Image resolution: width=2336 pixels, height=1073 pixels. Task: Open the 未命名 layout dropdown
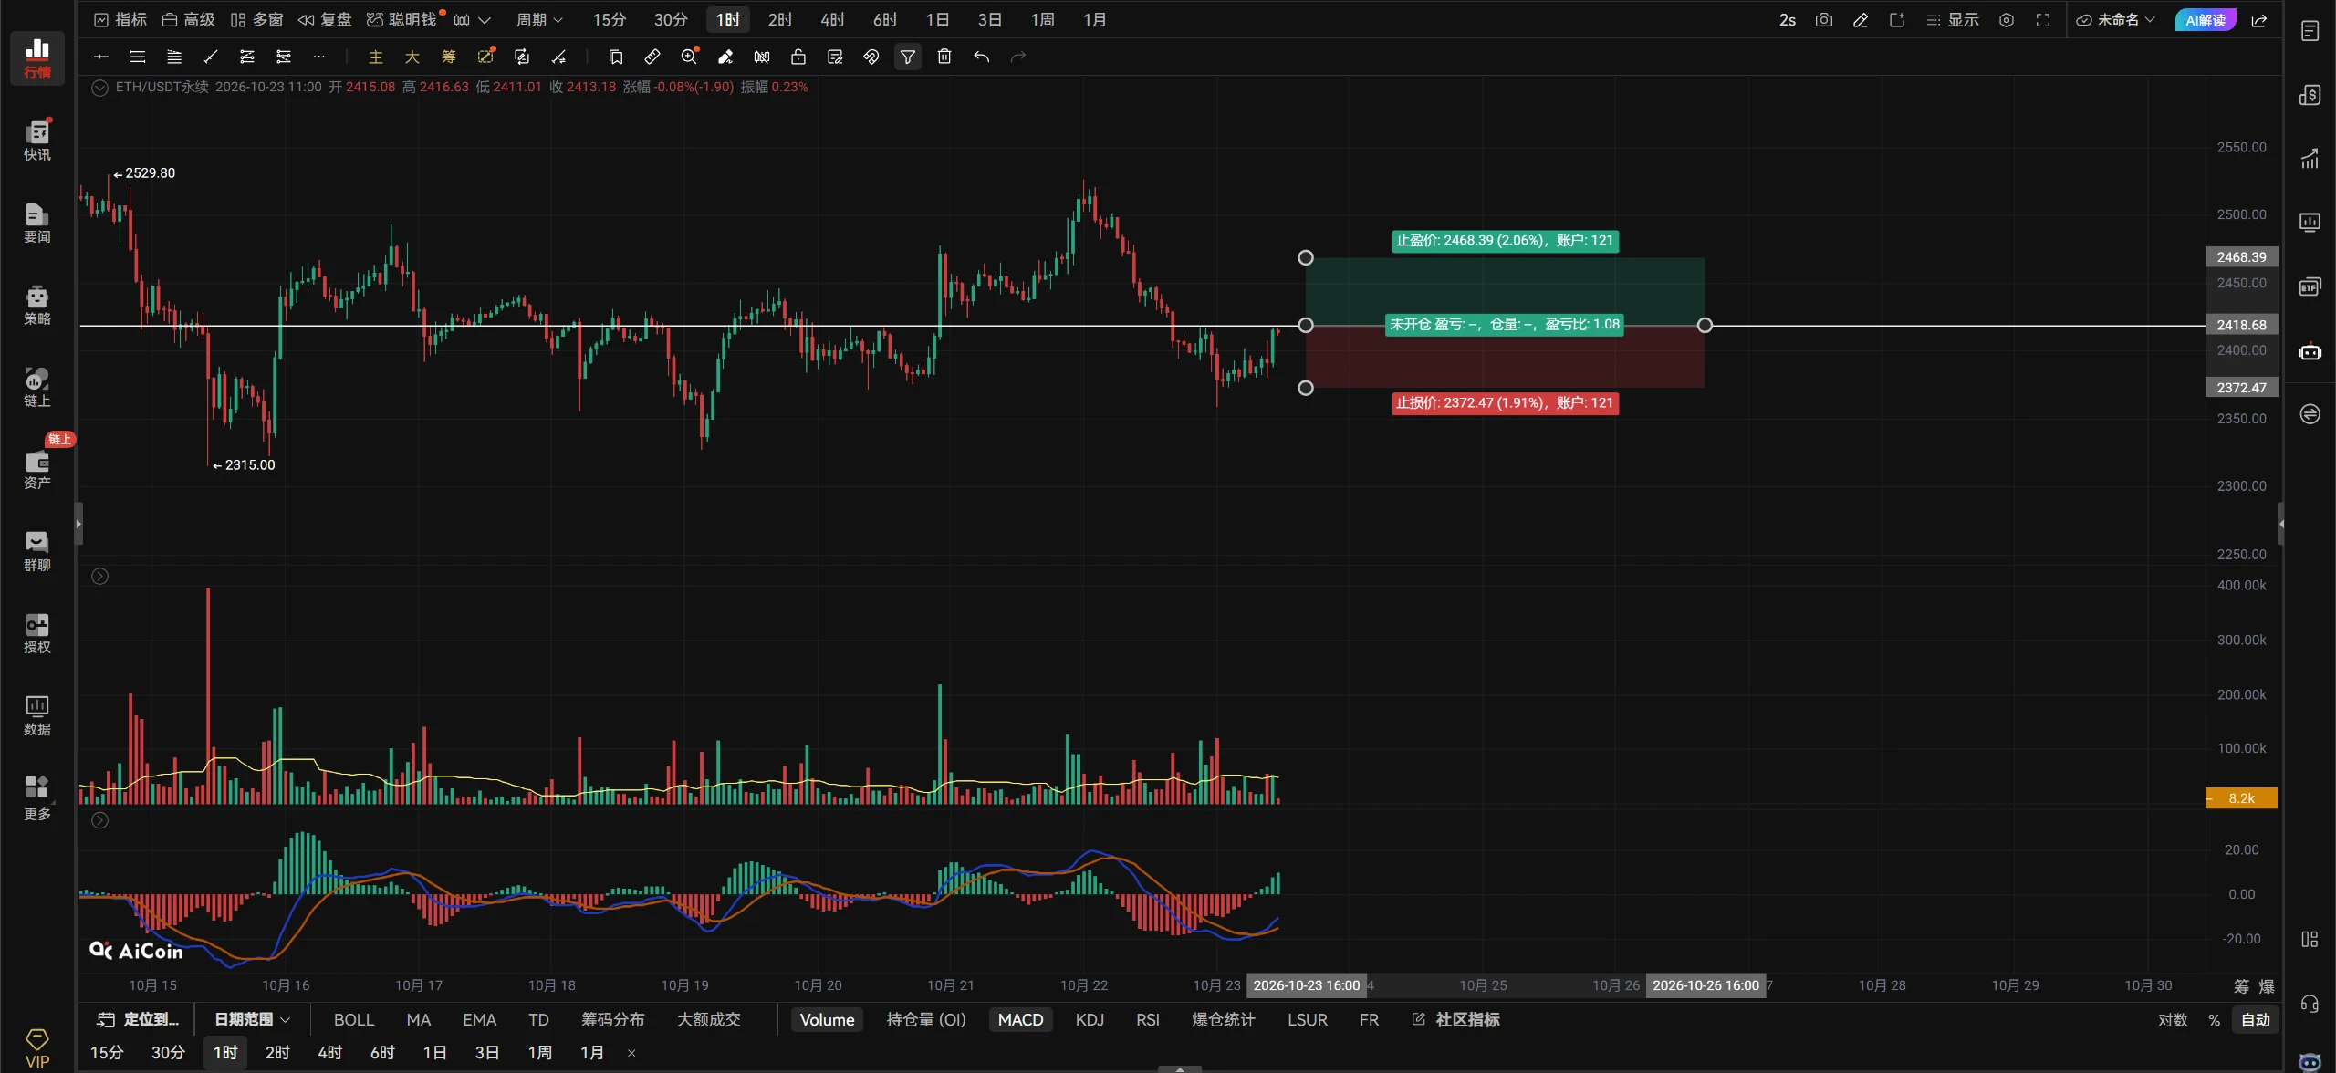coord(2115,20)
